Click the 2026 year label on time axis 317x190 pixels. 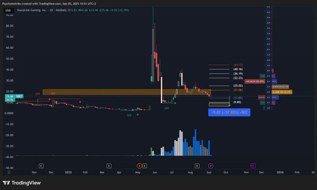(x=280, y=172)
